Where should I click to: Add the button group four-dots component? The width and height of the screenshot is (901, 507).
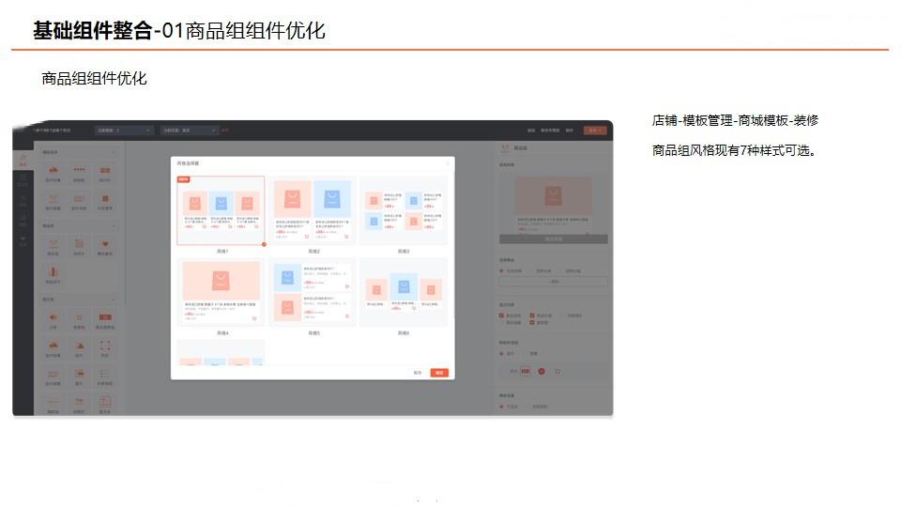click(79, 173)
